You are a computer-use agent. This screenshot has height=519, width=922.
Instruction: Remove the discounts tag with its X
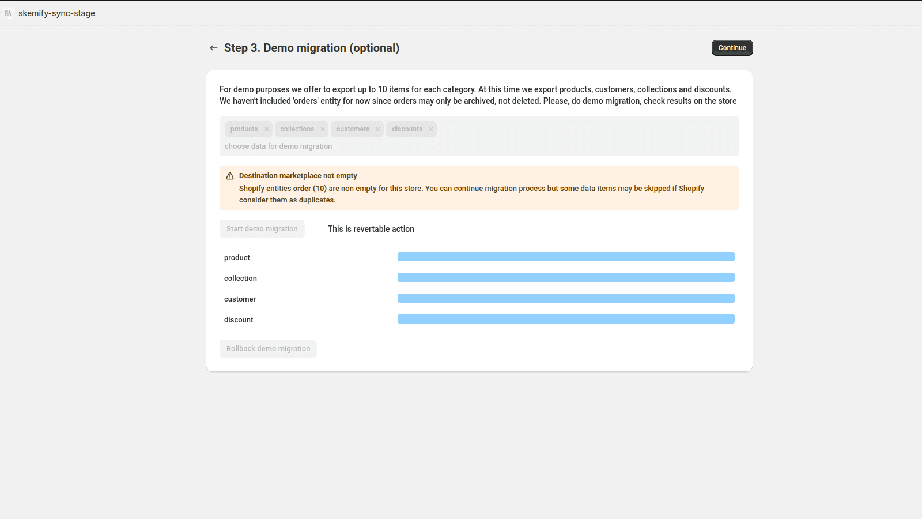tap(431, 129)
